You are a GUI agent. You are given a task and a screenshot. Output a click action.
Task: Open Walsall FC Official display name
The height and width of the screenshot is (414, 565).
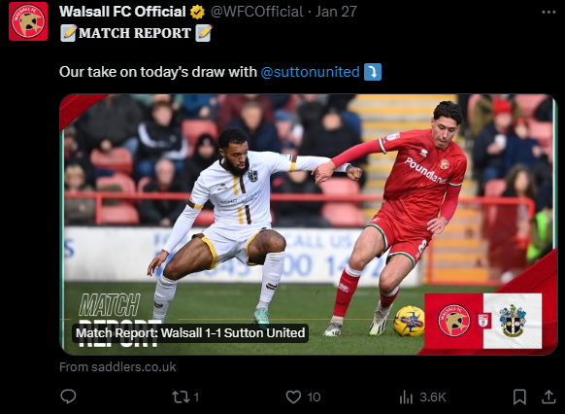click(122, 12)
